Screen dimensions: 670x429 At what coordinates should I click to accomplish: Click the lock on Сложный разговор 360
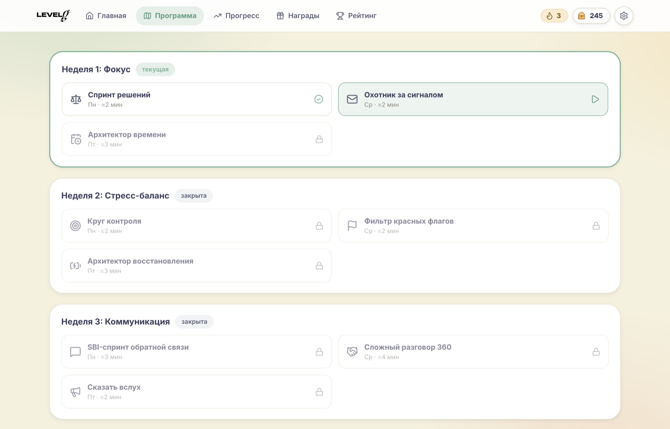pyautogui.click(x=596, y=352)
